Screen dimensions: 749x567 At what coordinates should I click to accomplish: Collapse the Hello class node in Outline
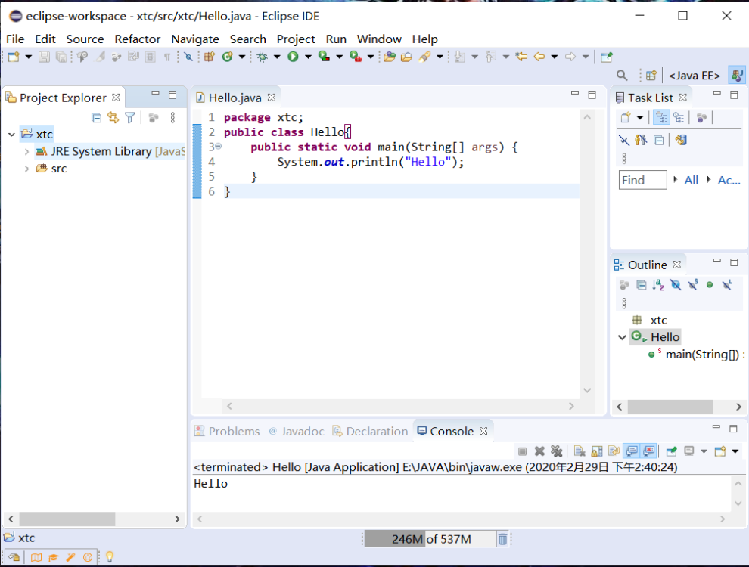click(x=622, y=336)
